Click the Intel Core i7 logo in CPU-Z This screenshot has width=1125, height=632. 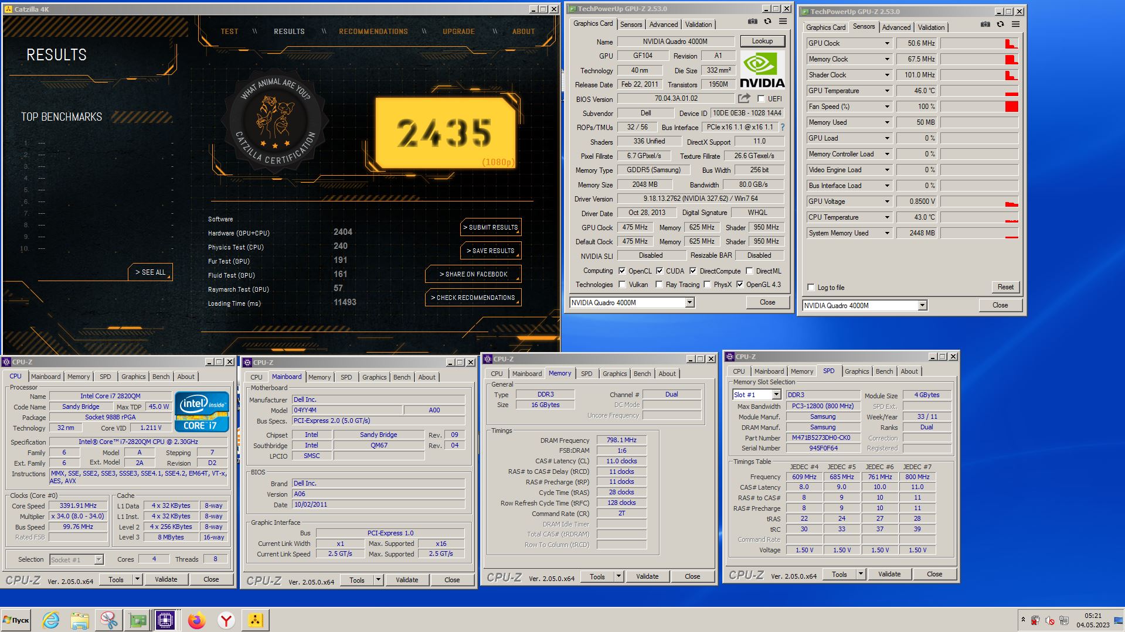tap(202, 412)
